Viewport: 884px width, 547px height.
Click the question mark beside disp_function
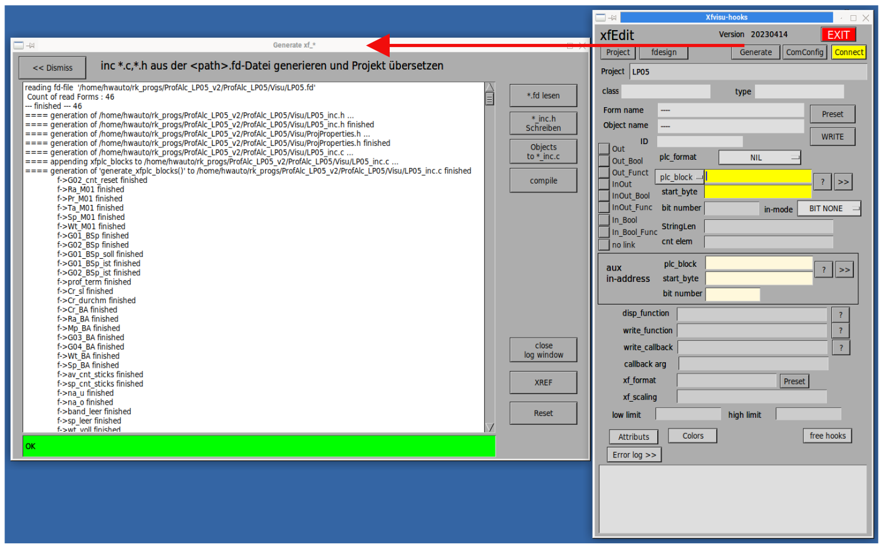tap(841, 315)
